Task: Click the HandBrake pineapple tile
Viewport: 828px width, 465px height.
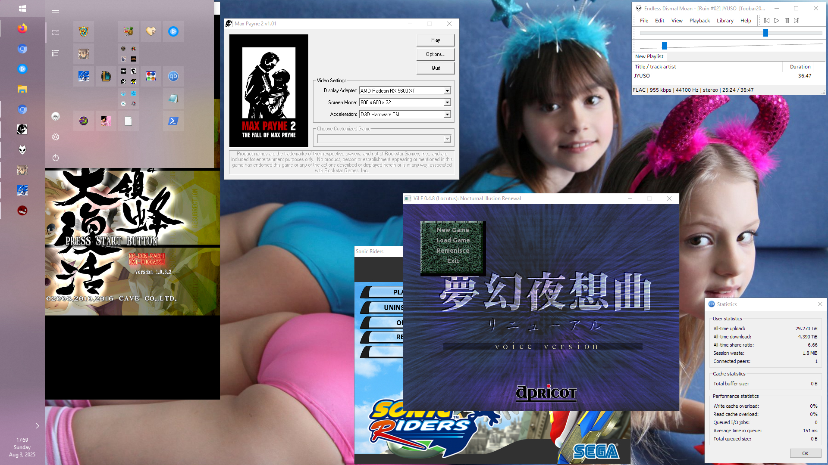Action: pyautogui.click(x=128, y=31)
